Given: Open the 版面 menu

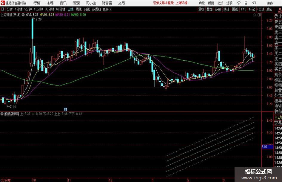Looking at the screenshot, I should tap(211, 3).
